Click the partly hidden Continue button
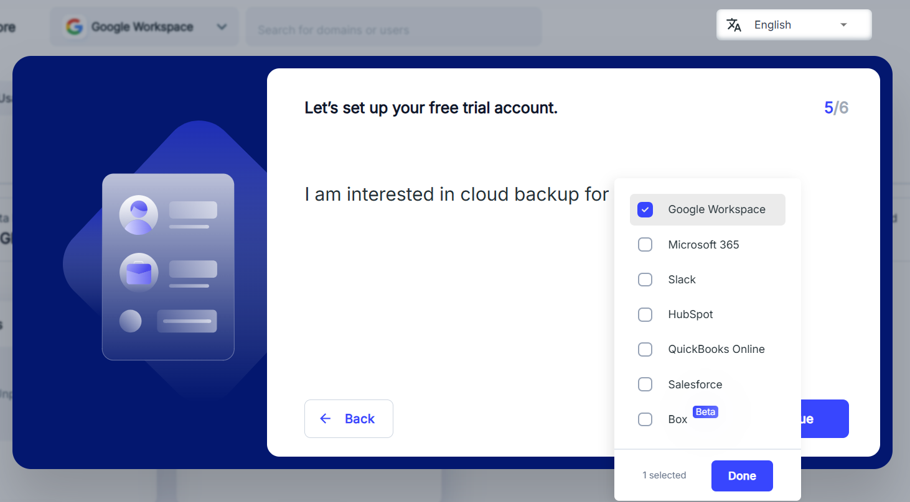The image size is (910, 502). point(825,419)
